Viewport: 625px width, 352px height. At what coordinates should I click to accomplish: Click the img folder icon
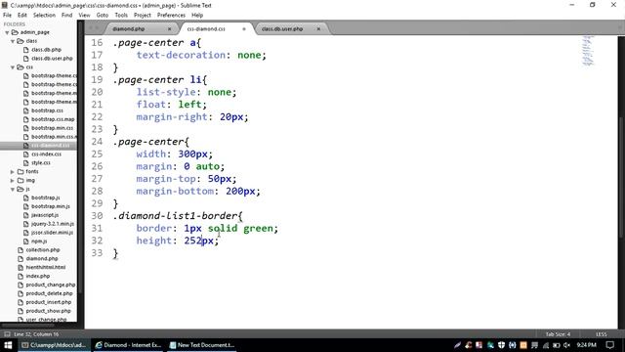coord(21,180)
